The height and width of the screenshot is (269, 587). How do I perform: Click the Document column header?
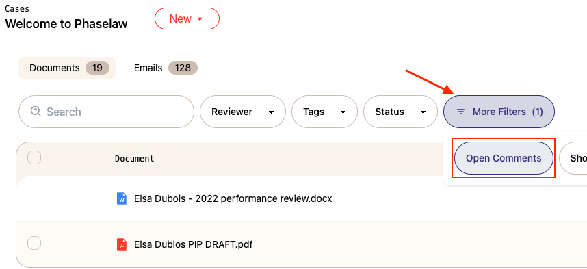point(134,159)
